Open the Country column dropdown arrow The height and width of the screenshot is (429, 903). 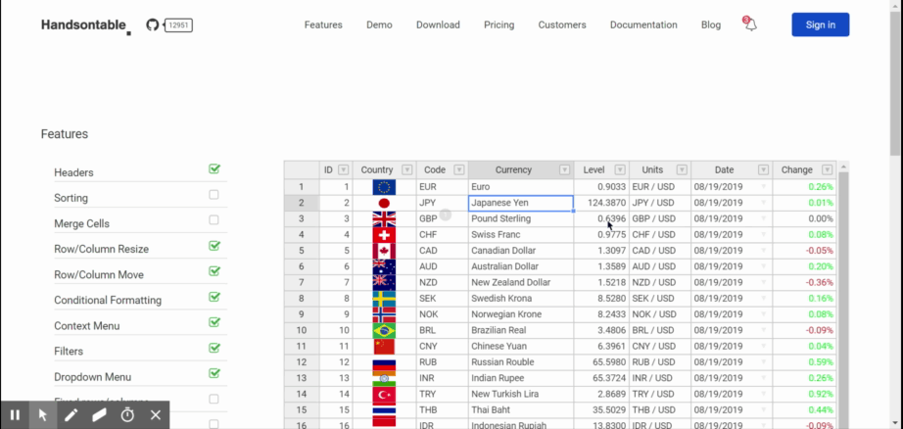pos(407,169)
